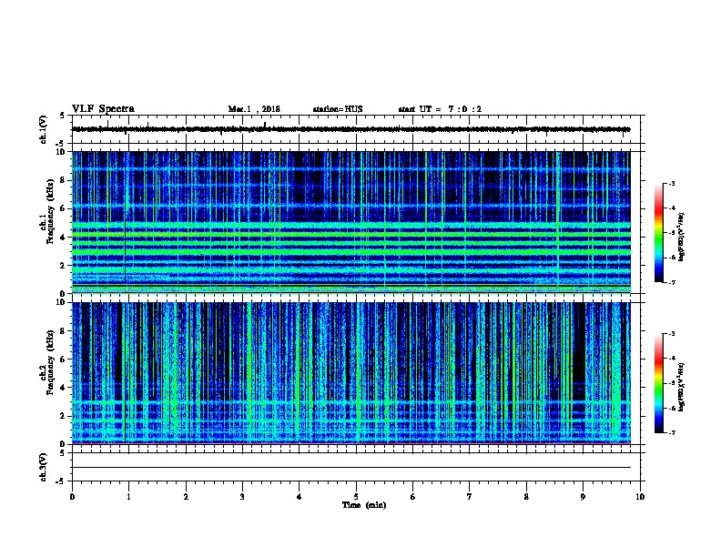Select the date text "Mar.1 , 2018"
This screenshot has height=557, width=721.
coord(254,109)
